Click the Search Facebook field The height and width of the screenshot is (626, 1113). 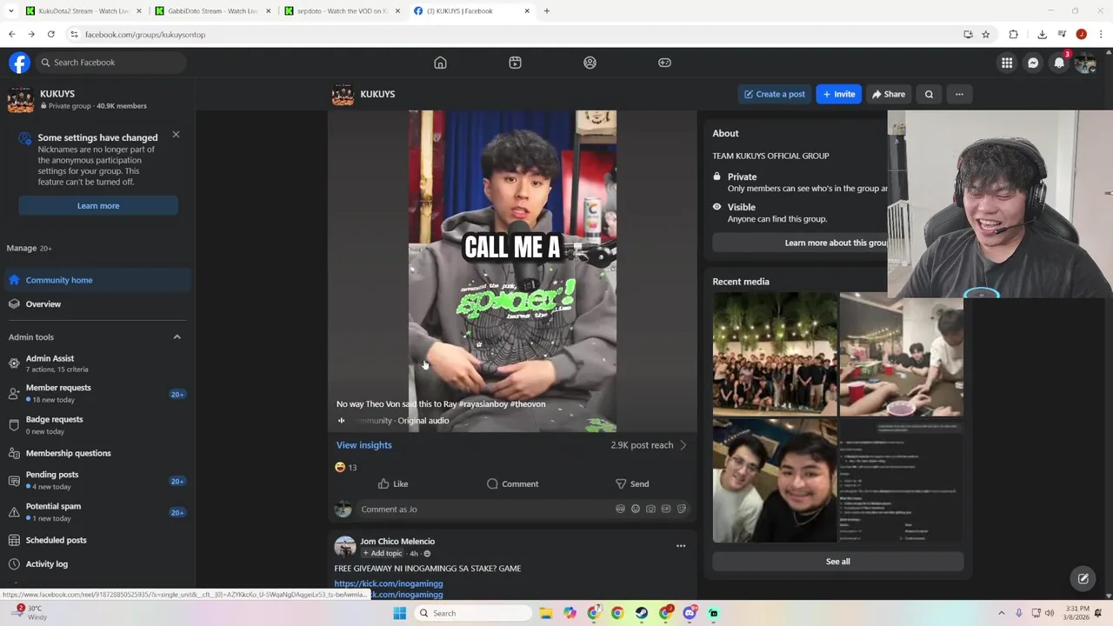click(x=111, y=63)
